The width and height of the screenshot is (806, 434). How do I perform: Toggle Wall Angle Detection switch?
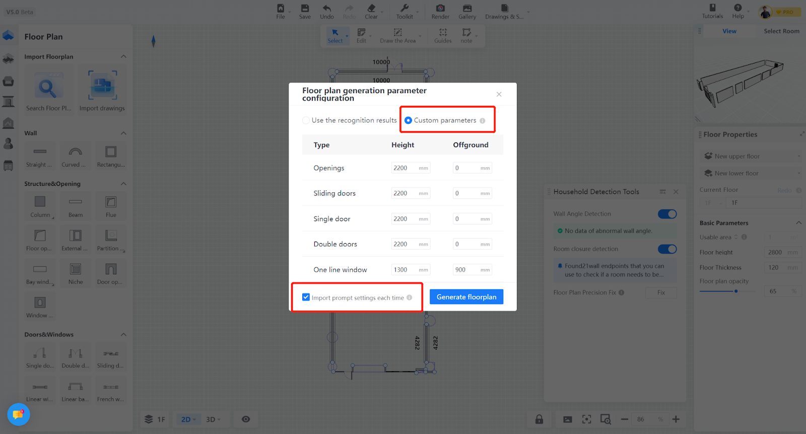tap(667, 214)
